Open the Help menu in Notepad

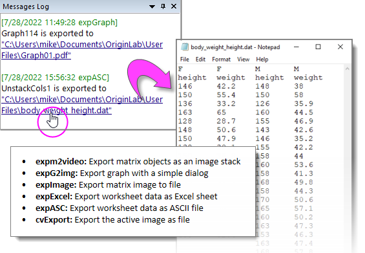pos(262,60)
